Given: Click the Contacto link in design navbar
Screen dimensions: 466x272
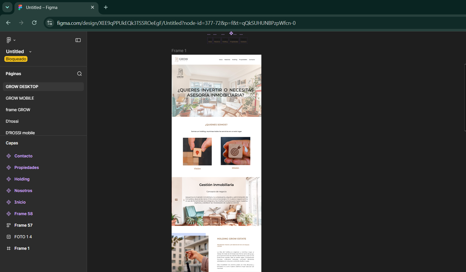Looking at the screenshot, I should click(252, 59).
